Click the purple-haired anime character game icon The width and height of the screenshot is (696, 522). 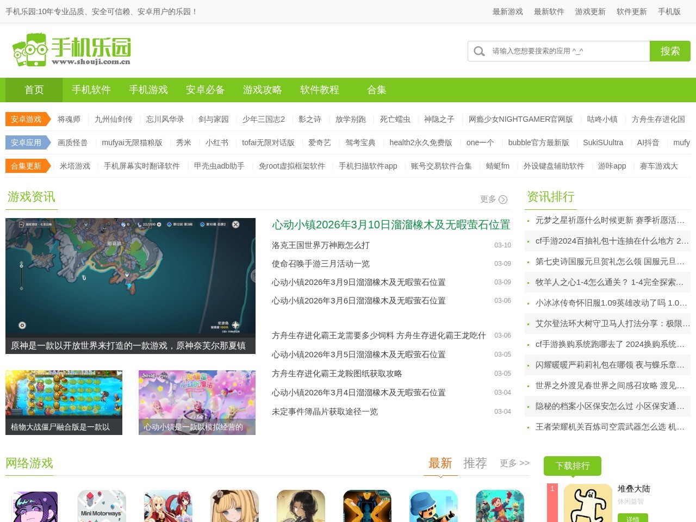coord(35,506)
